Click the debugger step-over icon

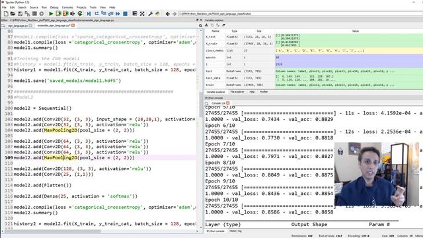coord(96,13)
